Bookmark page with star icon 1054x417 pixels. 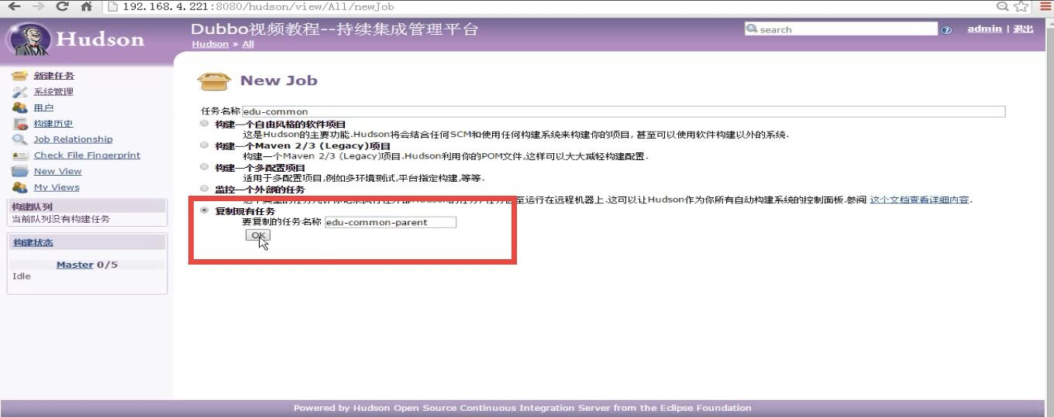(1022, 6)
